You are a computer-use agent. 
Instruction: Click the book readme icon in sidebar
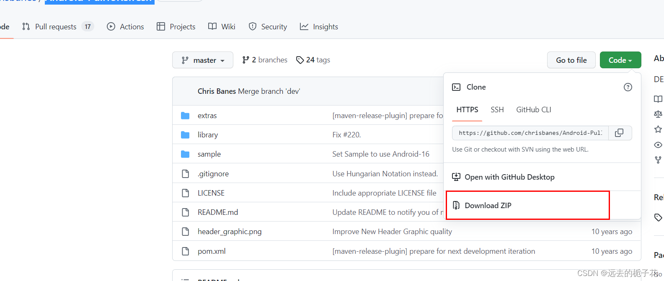coord(658,99)
